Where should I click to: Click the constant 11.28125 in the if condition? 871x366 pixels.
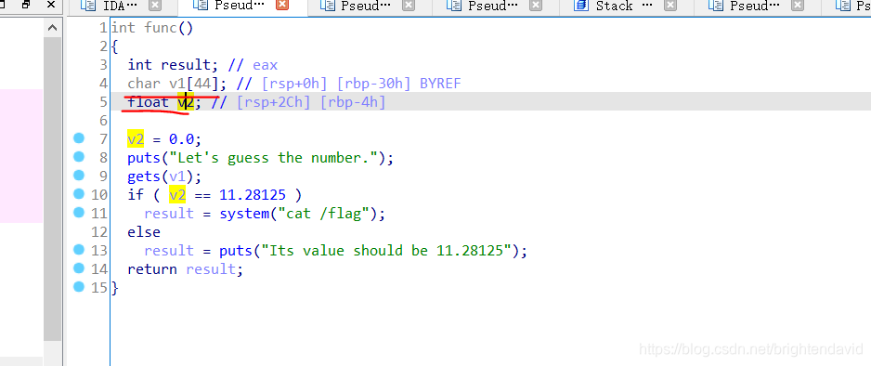tap(253, 194)
